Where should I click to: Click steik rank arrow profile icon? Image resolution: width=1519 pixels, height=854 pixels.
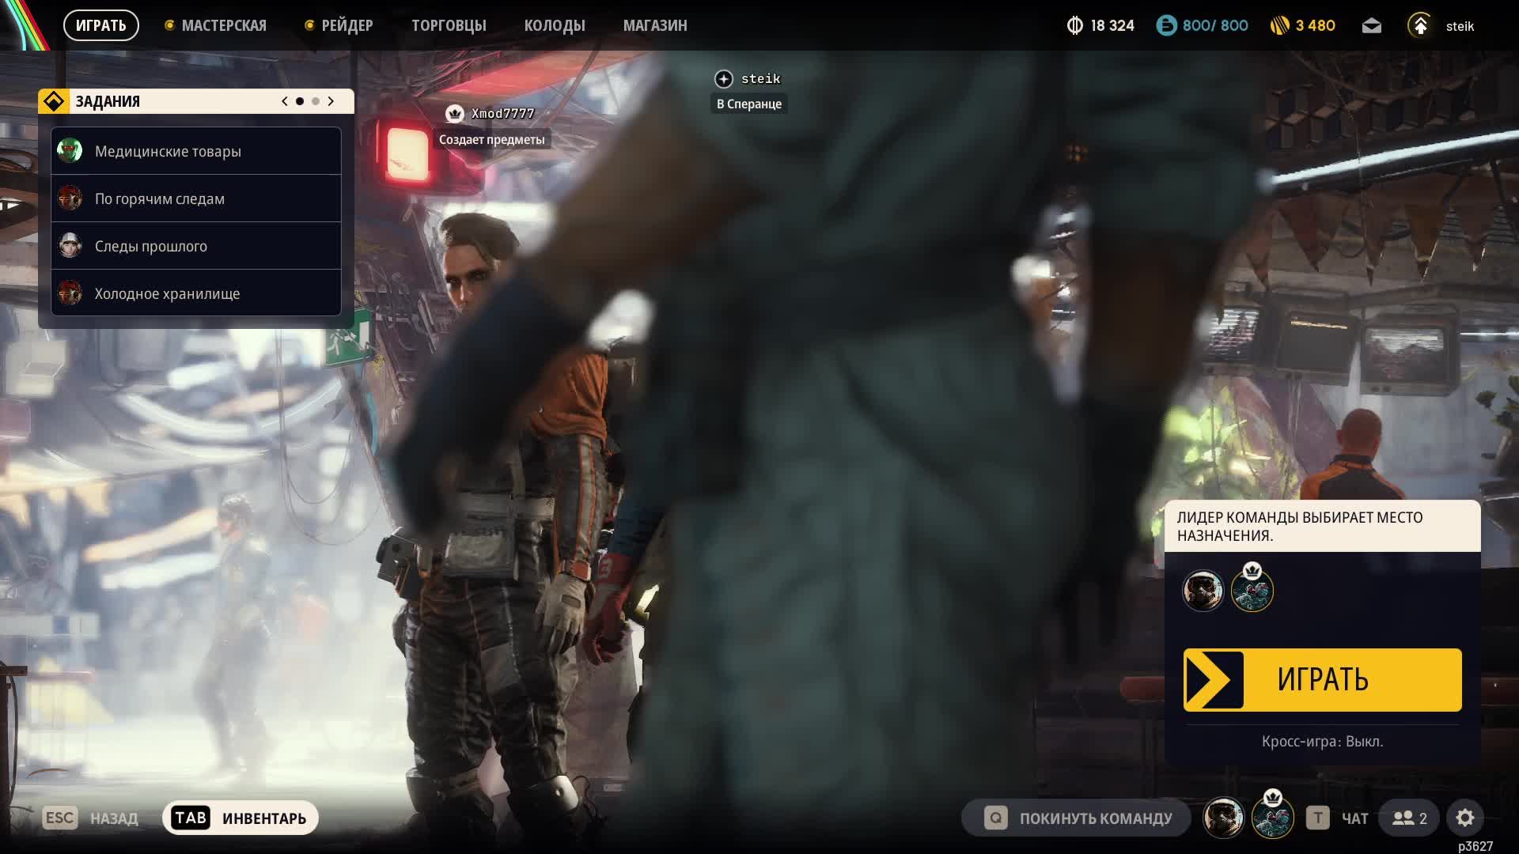click(x=1420, y=26)
